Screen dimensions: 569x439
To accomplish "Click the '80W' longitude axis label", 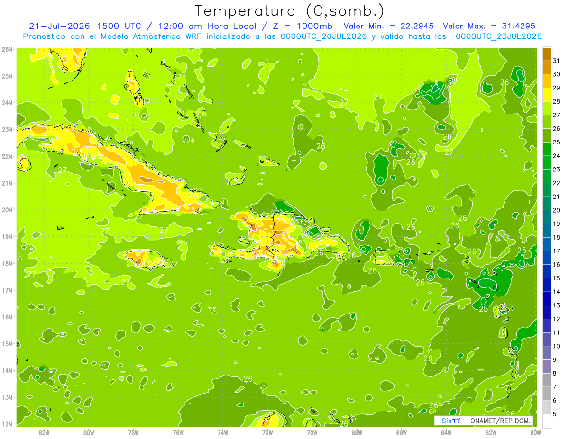I will click(89, 432).
